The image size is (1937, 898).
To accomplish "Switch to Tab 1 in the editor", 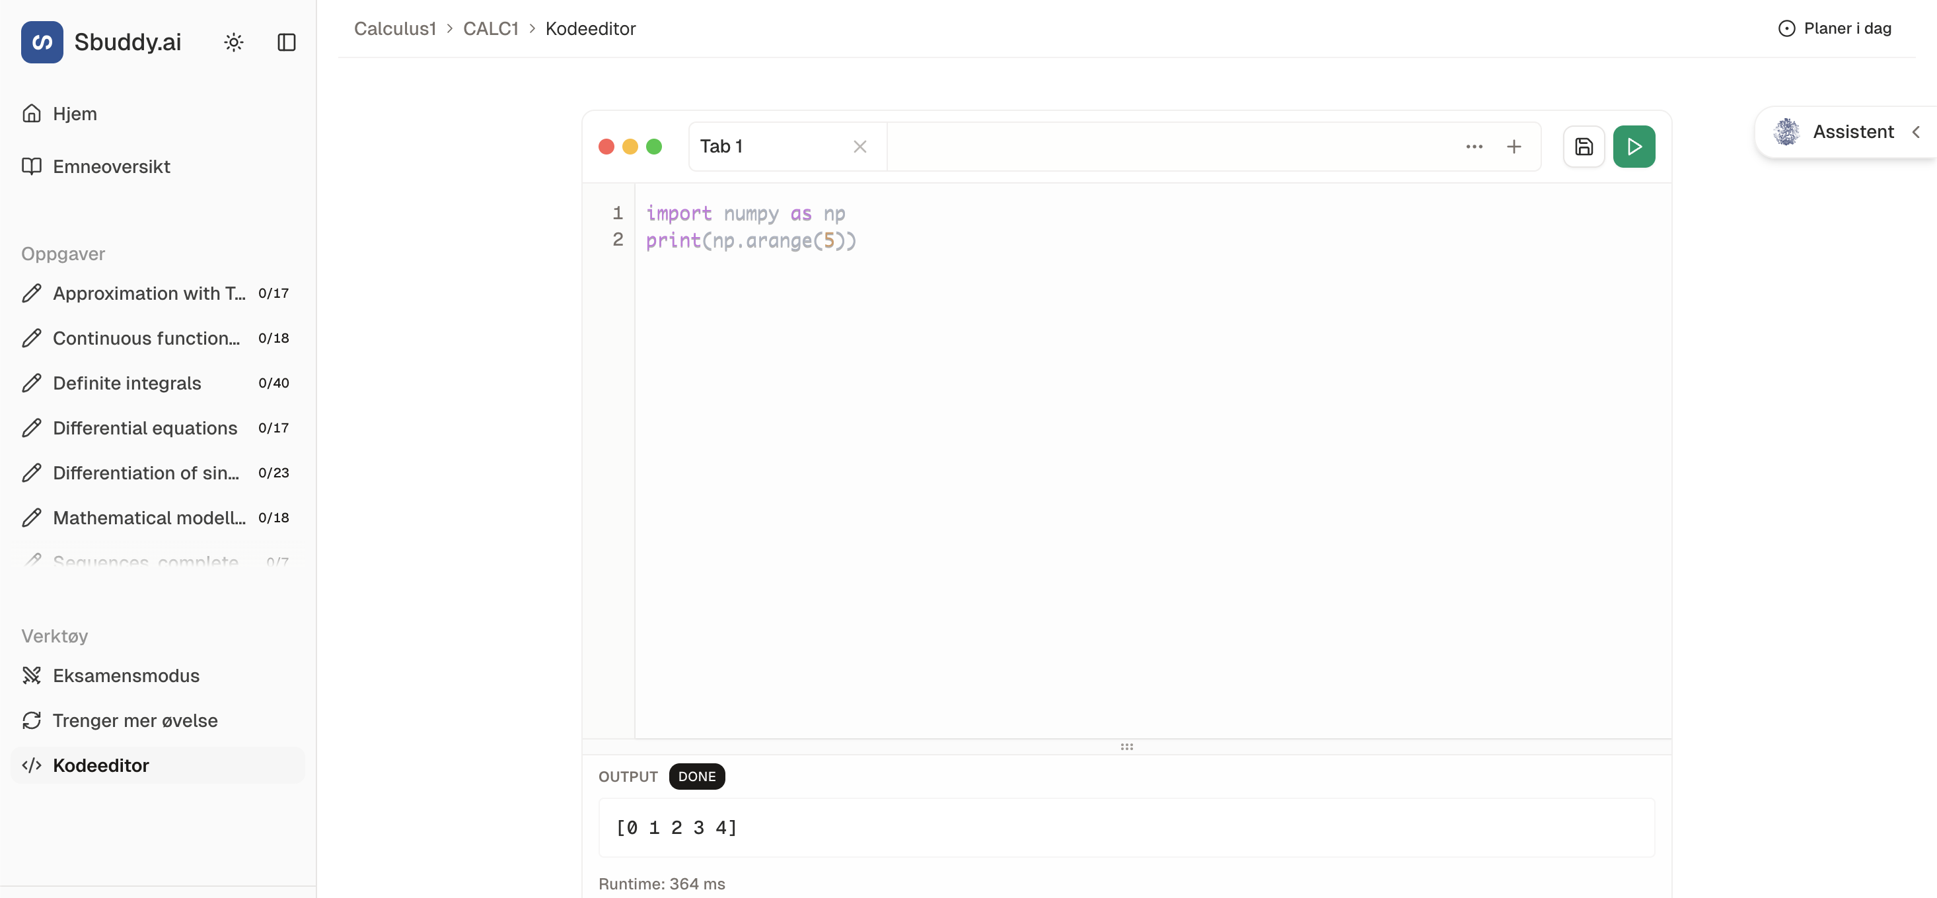I will [721, 146].
